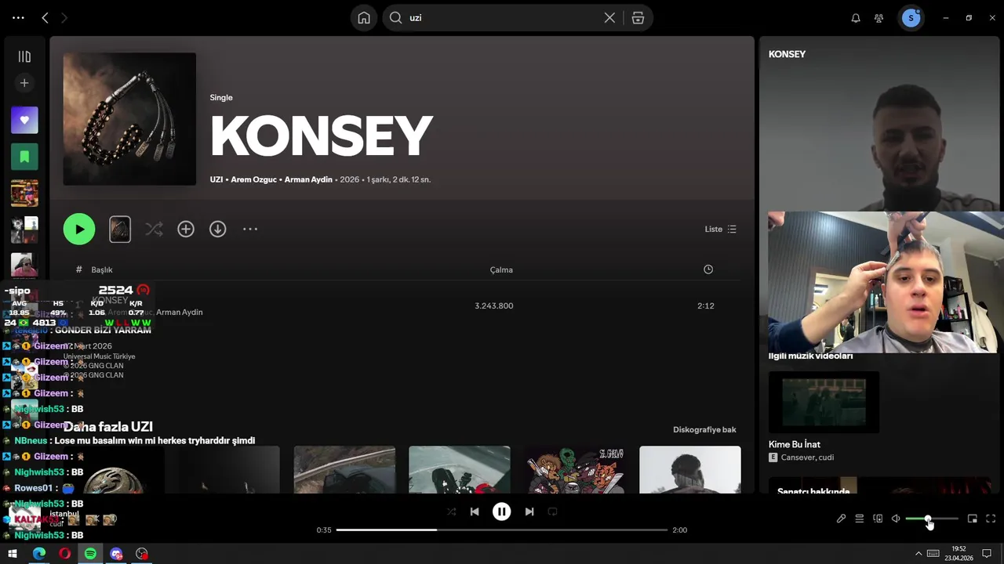Viewport: 1004px width, 564px height.
Task: Download the KONSEY single
Action: [x=218, y=229]
